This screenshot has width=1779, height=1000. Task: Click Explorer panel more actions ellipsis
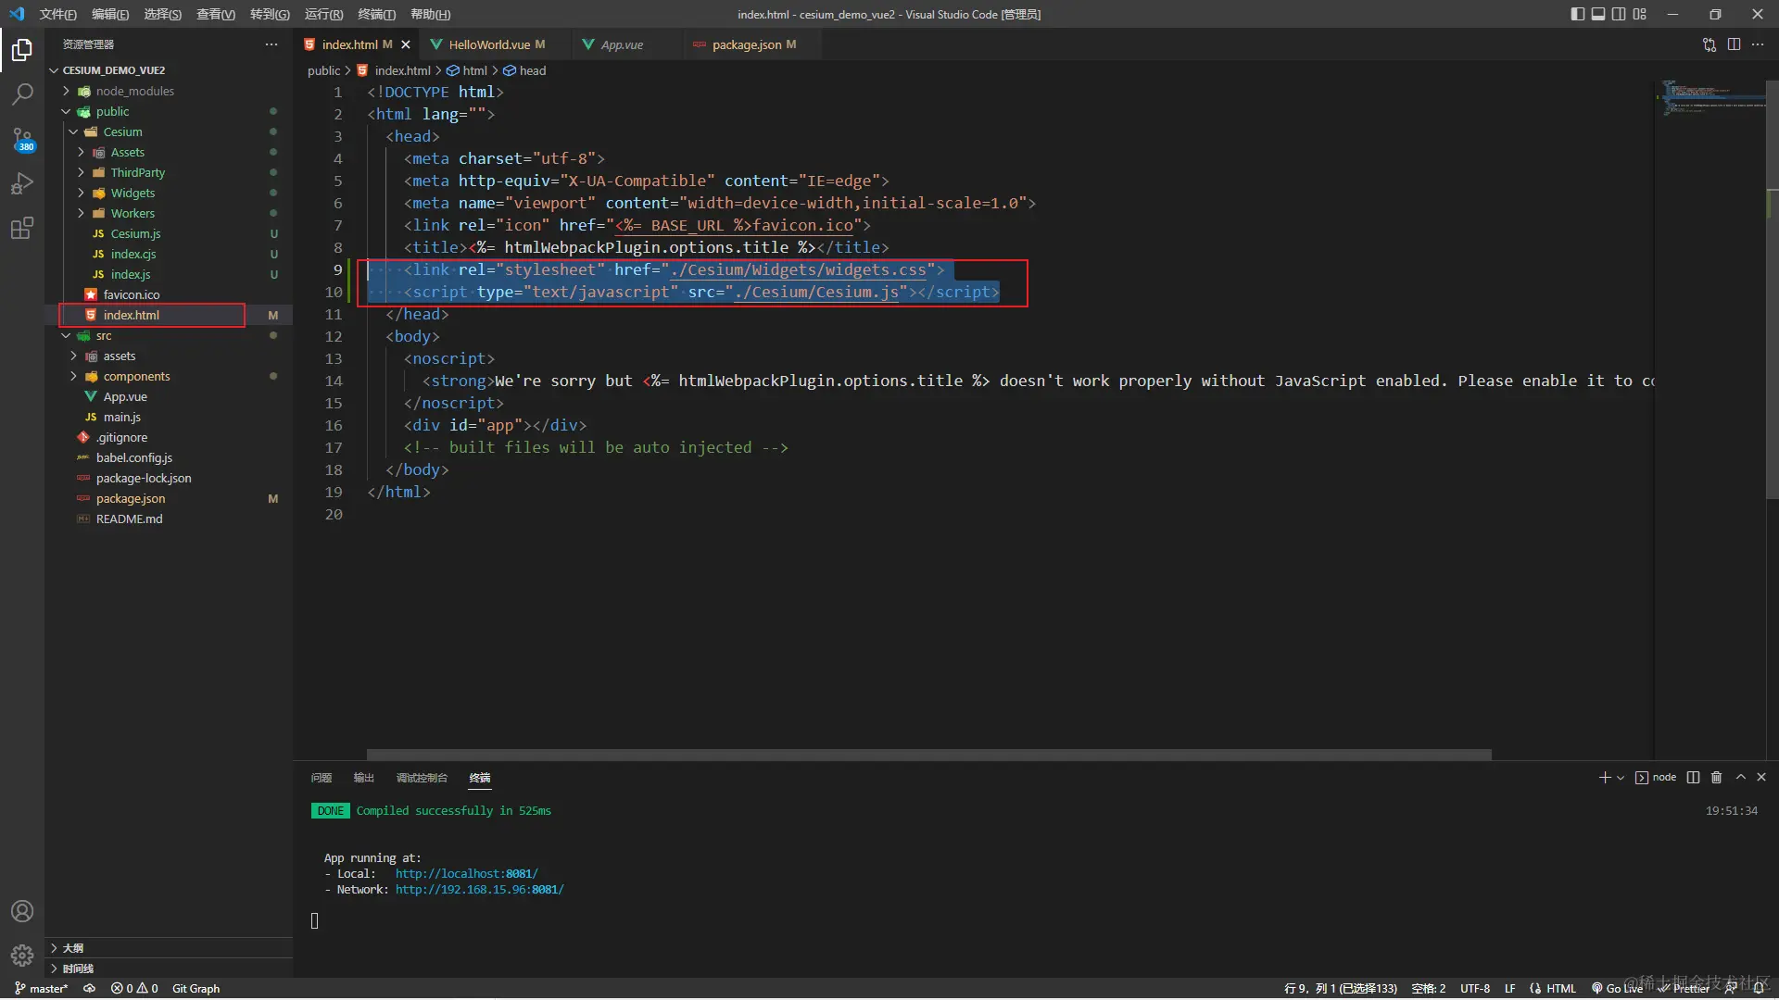pyautogui.click(x=271, y=44)
